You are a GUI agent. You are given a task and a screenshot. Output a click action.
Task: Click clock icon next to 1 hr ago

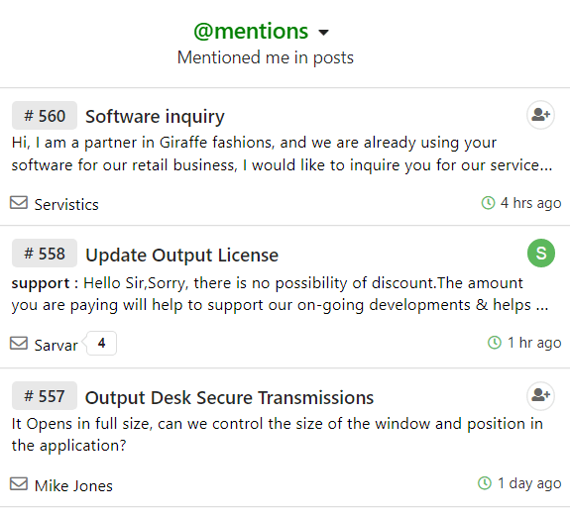tap(494, 343)
